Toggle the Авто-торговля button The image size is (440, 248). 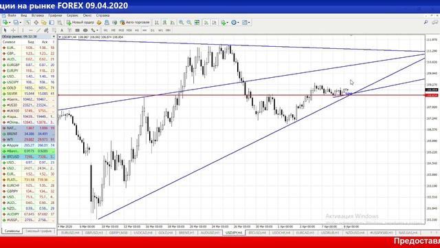[x=135, y=22]
